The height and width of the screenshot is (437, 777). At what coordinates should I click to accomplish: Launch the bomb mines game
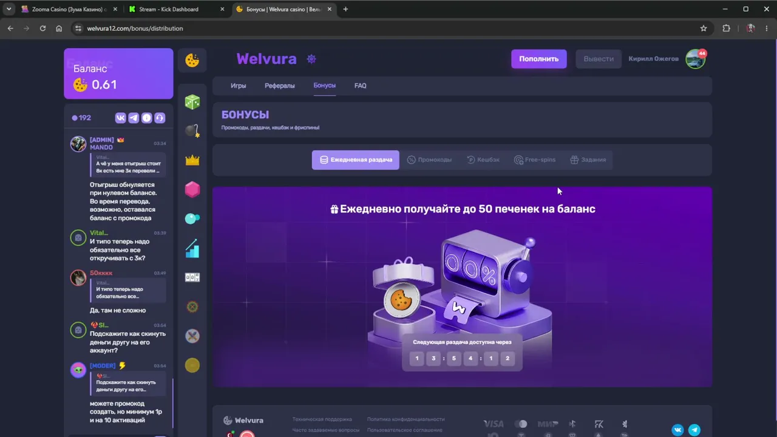pos(192,130)
